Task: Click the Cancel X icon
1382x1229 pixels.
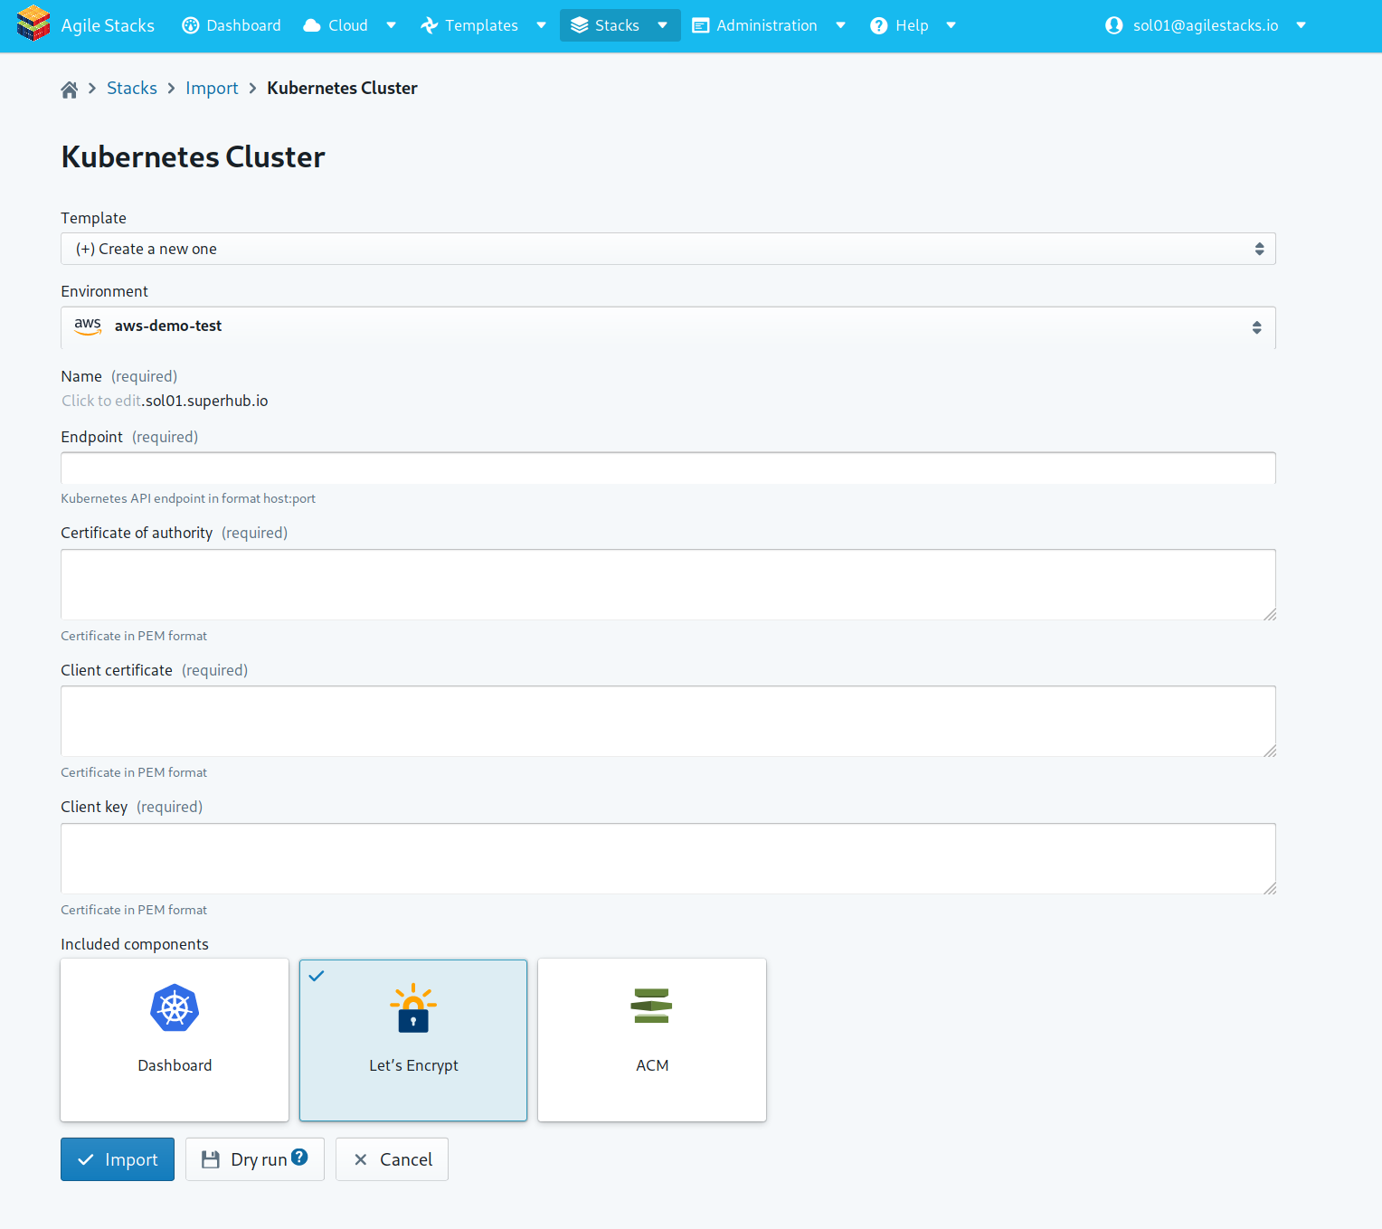Action: pyautogui.click(x=361, y=1159)
